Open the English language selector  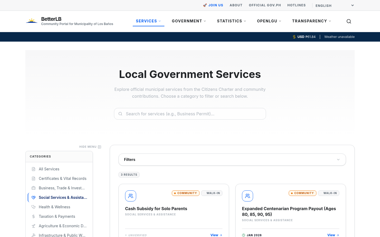335,6
